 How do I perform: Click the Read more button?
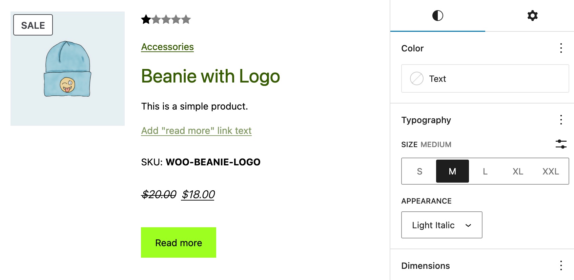click(x=179, y=242)
